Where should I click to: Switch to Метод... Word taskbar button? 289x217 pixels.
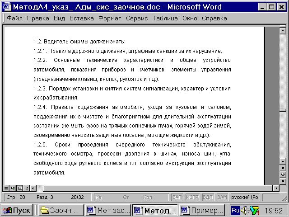(x=155, y=210)
